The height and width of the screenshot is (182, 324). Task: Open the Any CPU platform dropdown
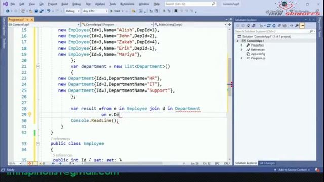[x=95, y=11]
